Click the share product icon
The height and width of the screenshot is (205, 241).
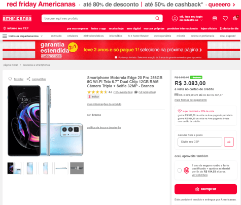(28, 79)
